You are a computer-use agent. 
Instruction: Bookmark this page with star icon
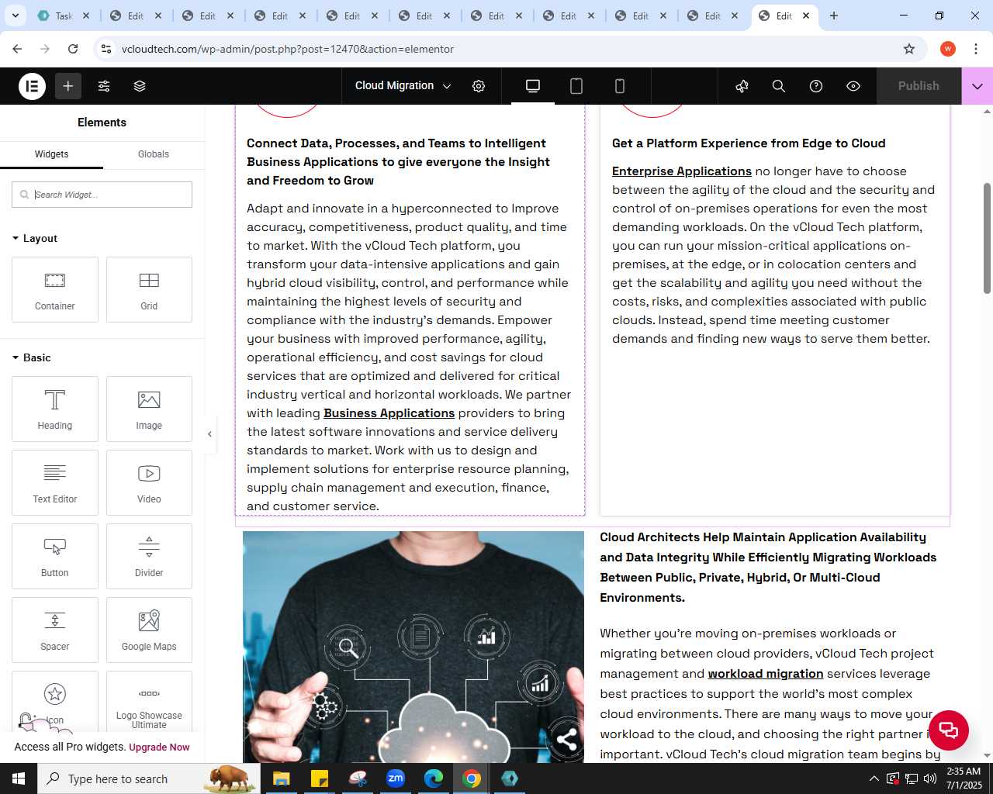click(x=909, y=49)
